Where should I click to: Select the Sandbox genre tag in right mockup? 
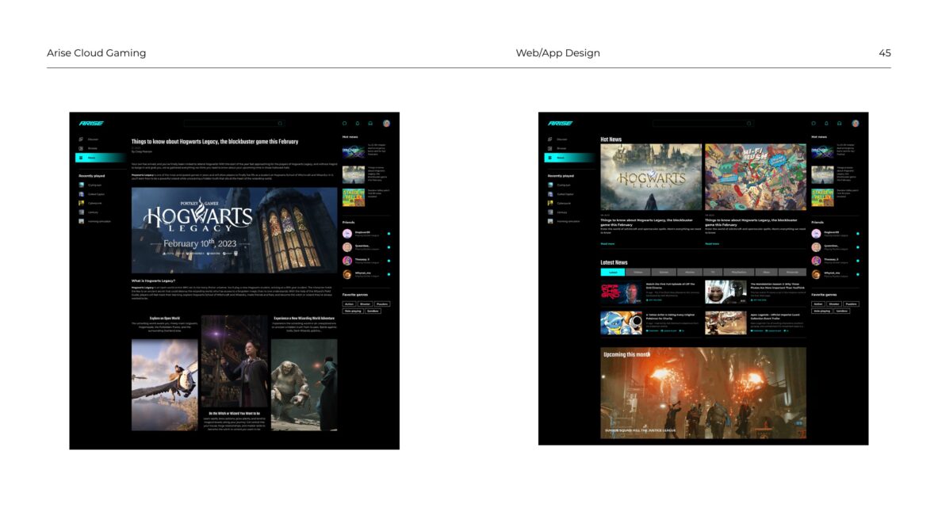[x=842, y=311]
